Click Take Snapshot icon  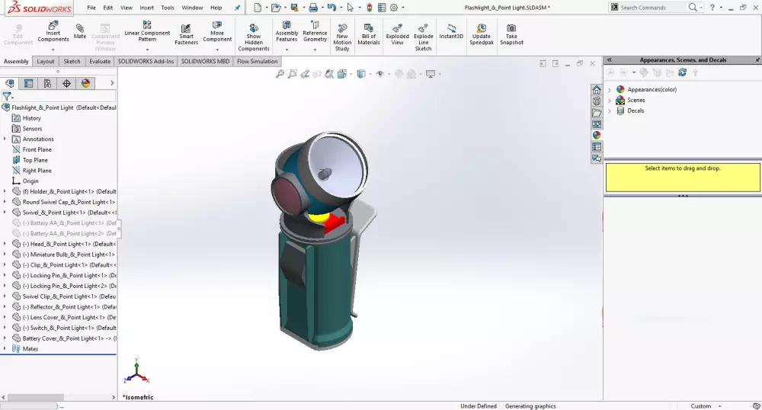tap(512, 34)
